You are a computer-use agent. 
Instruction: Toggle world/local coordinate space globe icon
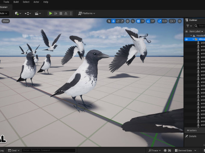(x=128, y=21)
